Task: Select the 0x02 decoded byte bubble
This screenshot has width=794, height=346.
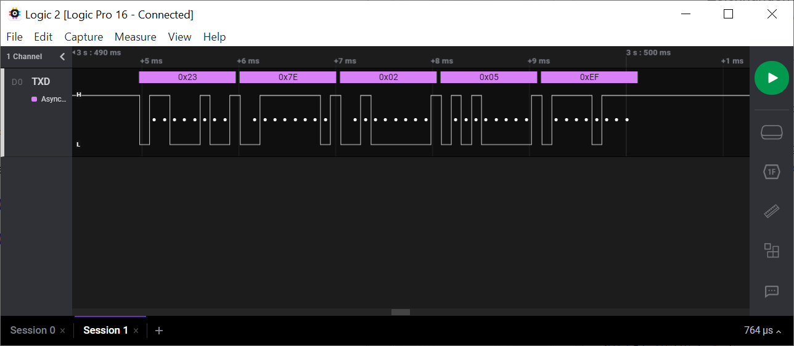Action: coord(388,78)
